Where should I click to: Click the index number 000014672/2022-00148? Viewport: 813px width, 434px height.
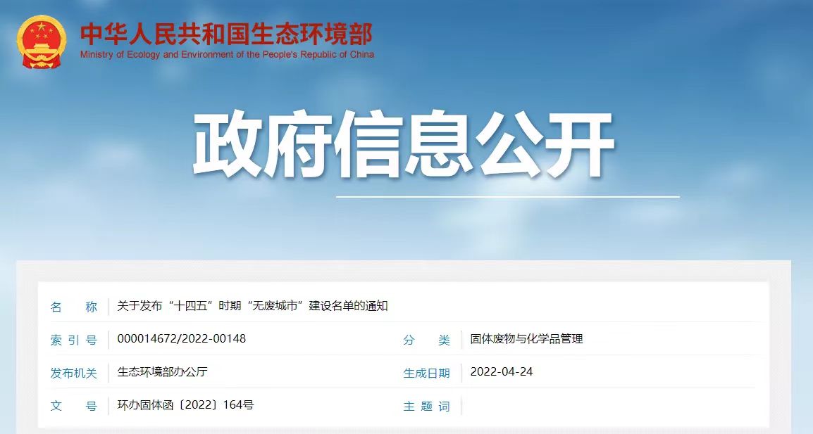click(x=181, y=339)
